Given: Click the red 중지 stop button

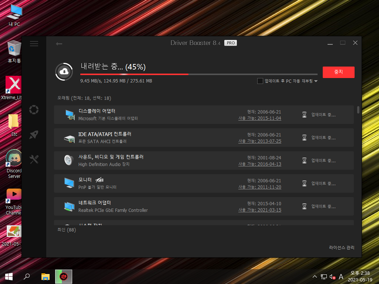Looking at the screenshot, I should click(x=338, y=72).
